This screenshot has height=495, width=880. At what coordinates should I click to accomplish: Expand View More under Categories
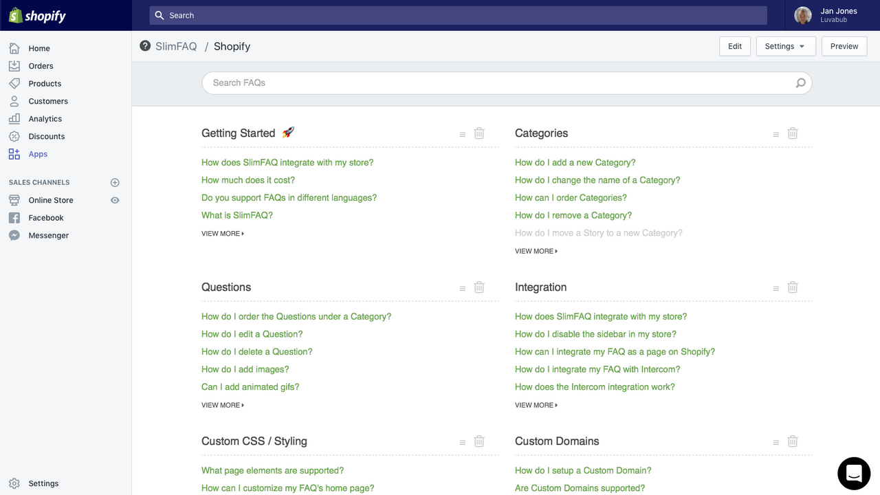click(x=536, y=252)
